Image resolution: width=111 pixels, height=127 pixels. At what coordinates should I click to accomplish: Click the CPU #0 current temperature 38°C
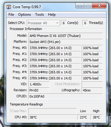53,117
